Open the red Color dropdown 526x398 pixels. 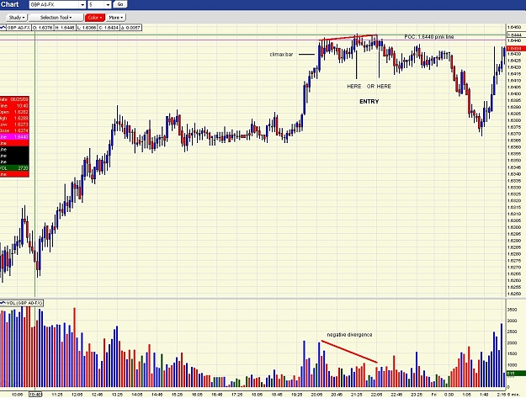(95, 18)
